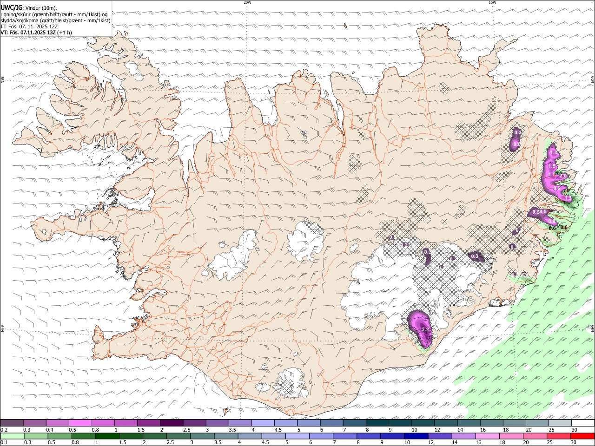Click the 'slydda/snjókoma (grátt/bleikt/grænt' description line
The width and height of the screenshot is (595, 446).
pos(55,20)
